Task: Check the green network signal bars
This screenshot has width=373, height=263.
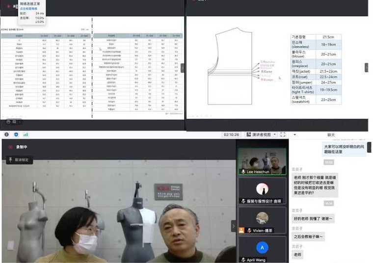Action: pos(26,134)
